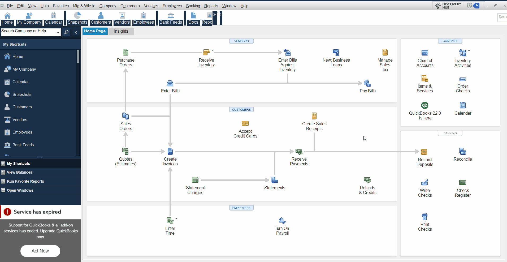Open Record Deposits icon
The image size is (507, 262).
424,152
